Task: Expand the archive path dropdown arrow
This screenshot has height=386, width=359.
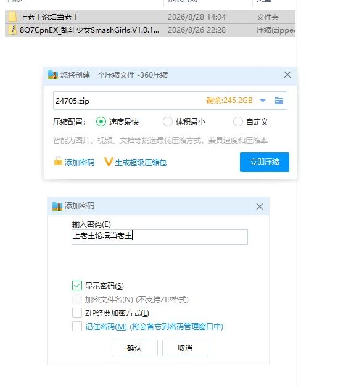Action: tap(263, 100)
